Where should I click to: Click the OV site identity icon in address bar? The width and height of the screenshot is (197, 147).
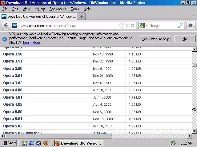coord(15,25)
